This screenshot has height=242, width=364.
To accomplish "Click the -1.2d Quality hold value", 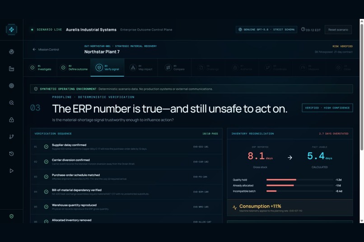I will pos(338,180).
